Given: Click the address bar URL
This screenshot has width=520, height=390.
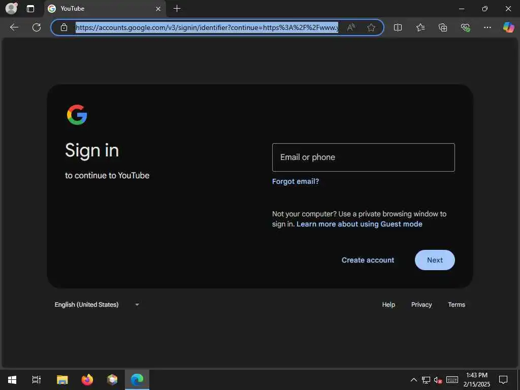Looking at the screenshot, I should [207, 27].
